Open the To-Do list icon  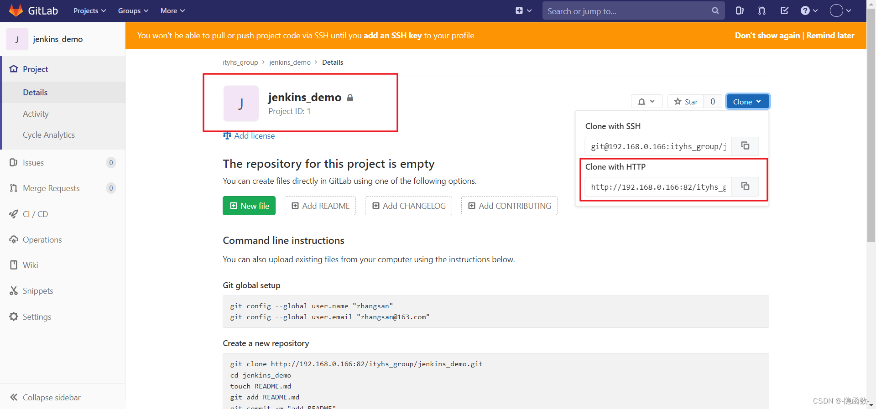tap(784, 10)
